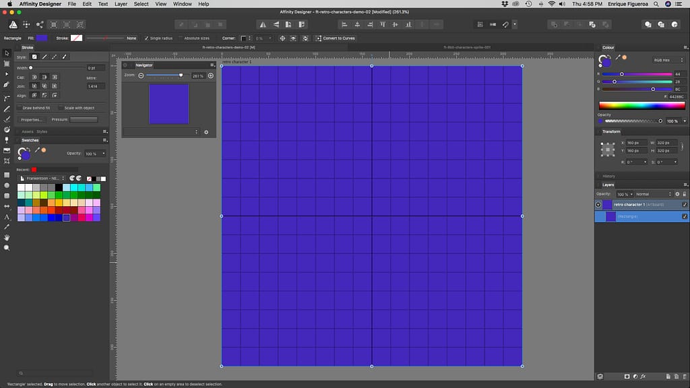Toggle visibility of retro character 1 artboard
690x388 pixels.
click(x=685, y=205)
